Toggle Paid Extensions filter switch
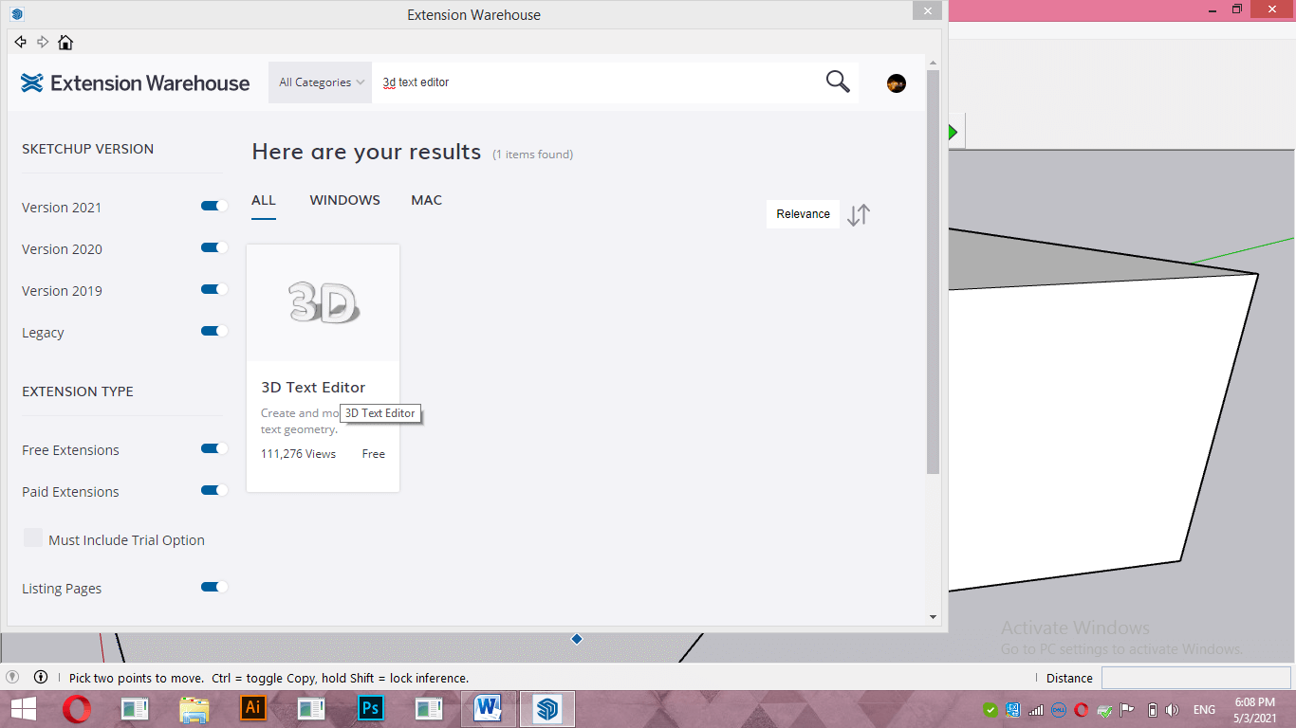The height and width of the screenshot is (728, 1296). (x=214, y=490)
